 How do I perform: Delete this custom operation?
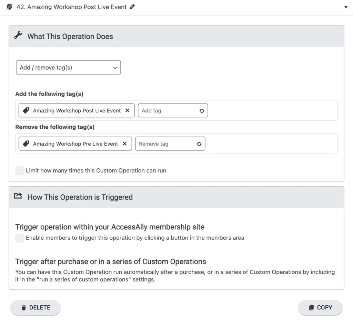(x=36, y=307)
